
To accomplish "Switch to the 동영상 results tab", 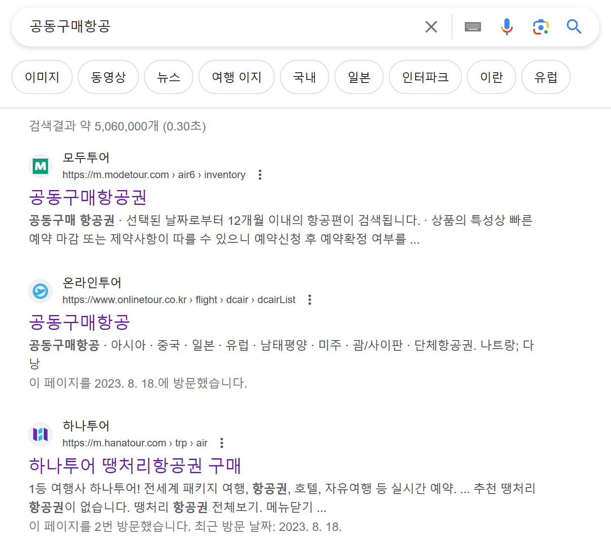I will coord(108,77).
